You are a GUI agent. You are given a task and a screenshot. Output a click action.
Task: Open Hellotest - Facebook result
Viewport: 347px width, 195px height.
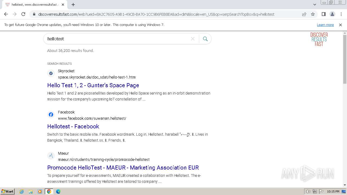click(x=73, y=126)
